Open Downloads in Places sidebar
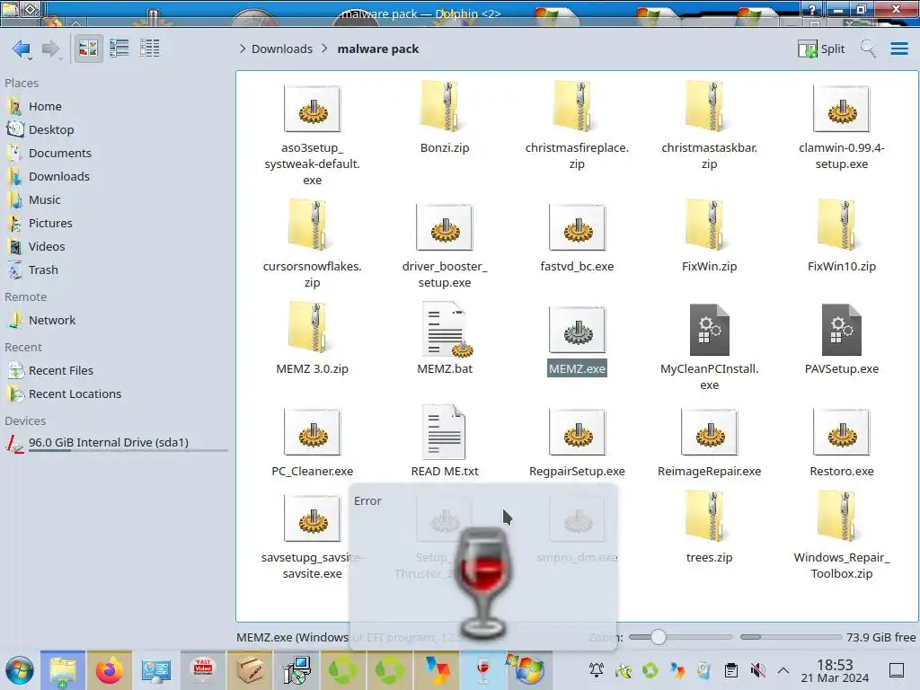This screenshot has height=690, width=920. pos(58,177)
